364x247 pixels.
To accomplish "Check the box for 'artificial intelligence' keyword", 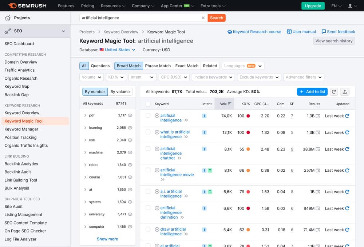I will pyautogui.click(x=148, y=115).
